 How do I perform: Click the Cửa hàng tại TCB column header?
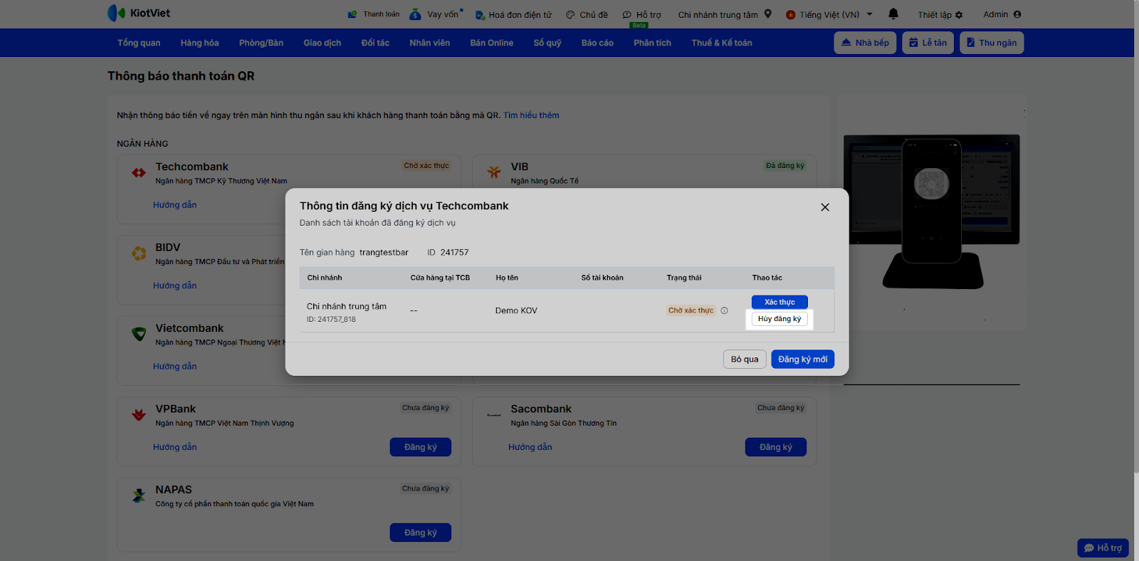coord(440,278)
